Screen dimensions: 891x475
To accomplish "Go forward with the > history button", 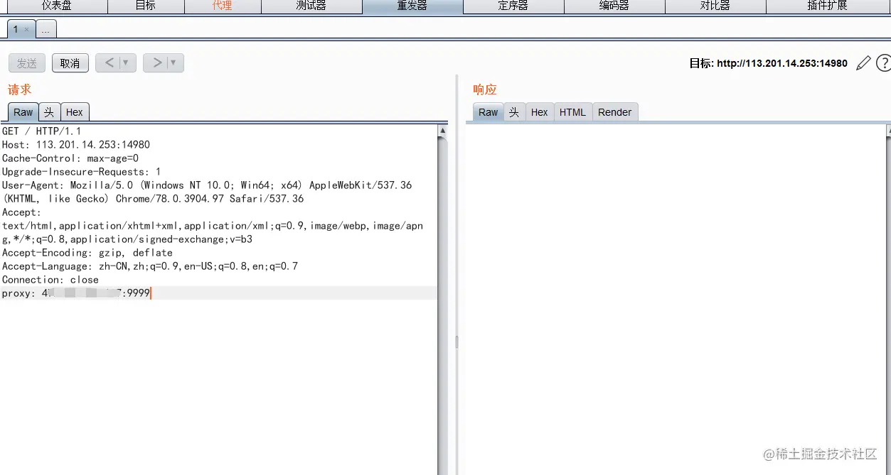I will (156, 62).
